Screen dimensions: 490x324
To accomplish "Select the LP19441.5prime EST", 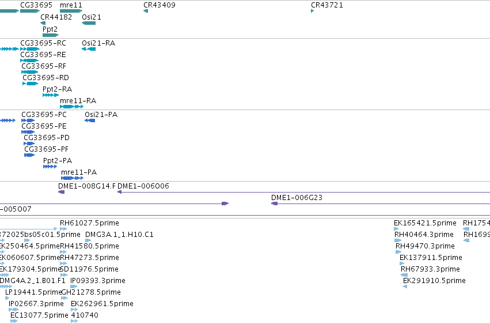I will pyautogui.click(x=7, y=298).
